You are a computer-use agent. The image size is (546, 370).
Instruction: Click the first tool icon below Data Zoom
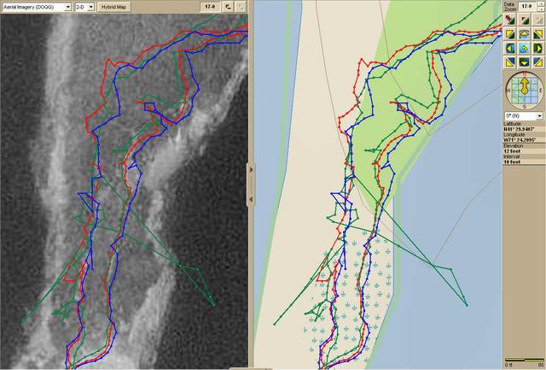[x=509, y=20]
